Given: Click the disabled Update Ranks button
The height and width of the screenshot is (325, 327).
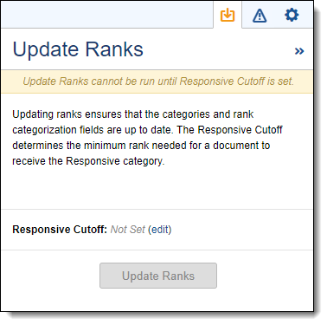Looking at the screenshot, I should tap(158, 276).
